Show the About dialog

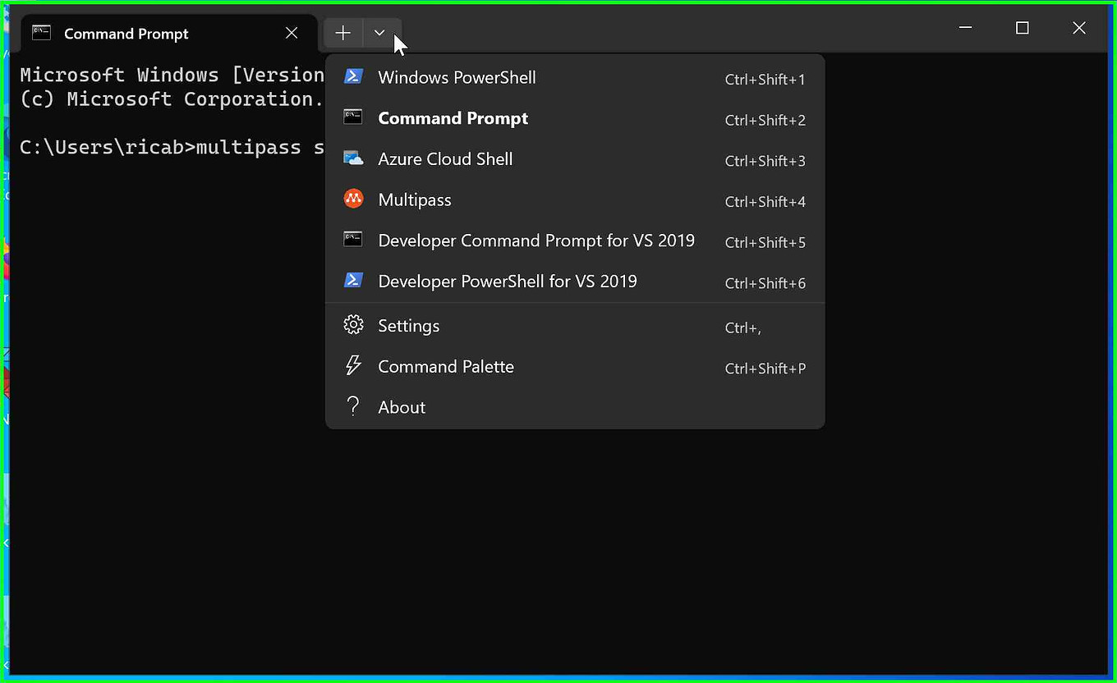[401, 406]
